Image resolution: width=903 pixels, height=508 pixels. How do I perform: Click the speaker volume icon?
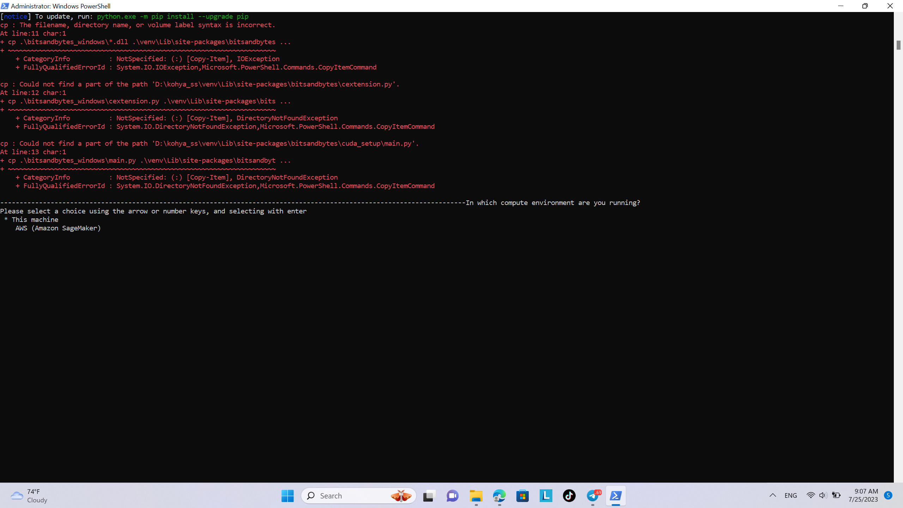click(823, 495)
